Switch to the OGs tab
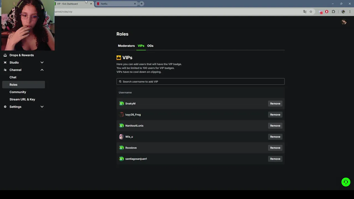This screenshot has width=354, height=199. pyautogui.click(x=150, y=46)
